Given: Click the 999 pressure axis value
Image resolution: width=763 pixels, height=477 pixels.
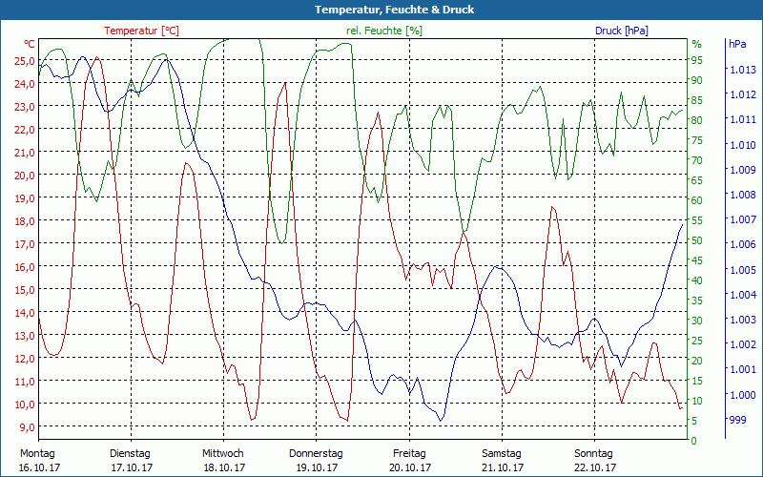Looking at the screenshot, I should click(737, 420).
